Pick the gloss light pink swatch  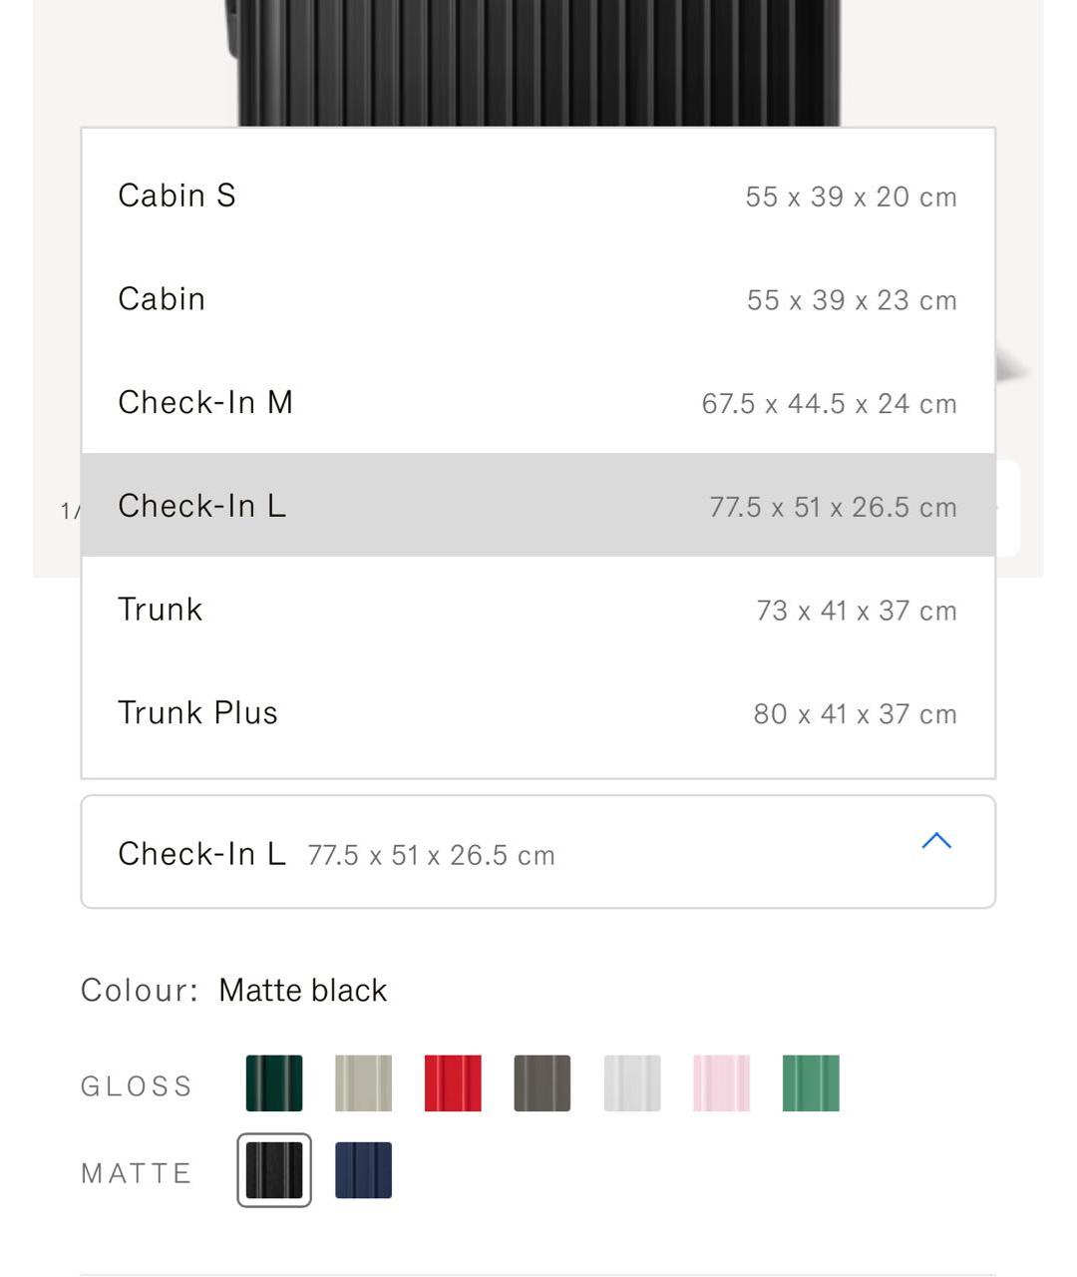[x=721, y=1083]
